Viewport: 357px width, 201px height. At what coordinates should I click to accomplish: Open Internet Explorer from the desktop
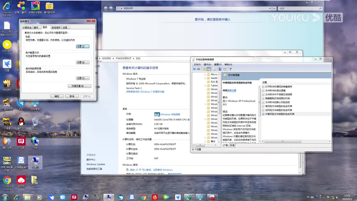[7, 6]
